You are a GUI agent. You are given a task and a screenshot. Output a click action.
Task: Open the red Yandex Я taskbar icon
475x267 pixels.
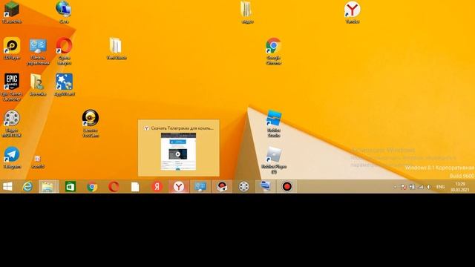(x=157, y=186)
